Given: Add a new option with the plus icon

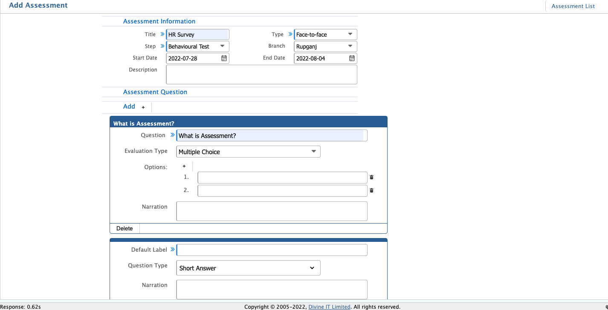Looking at the screenshot, I should 184,166.
